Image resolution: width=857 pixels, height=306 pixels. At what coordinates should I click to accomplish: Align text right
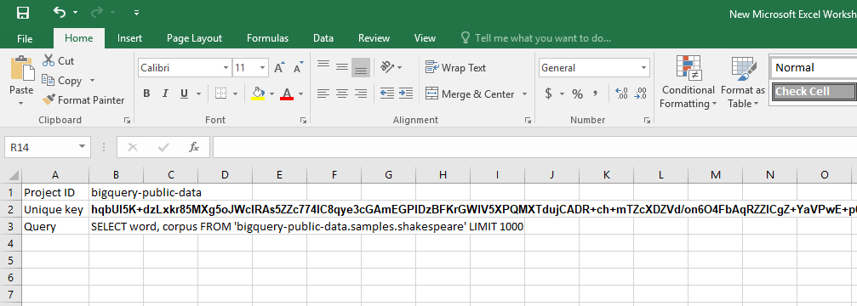pyautogui.click(x=361, y=93)
